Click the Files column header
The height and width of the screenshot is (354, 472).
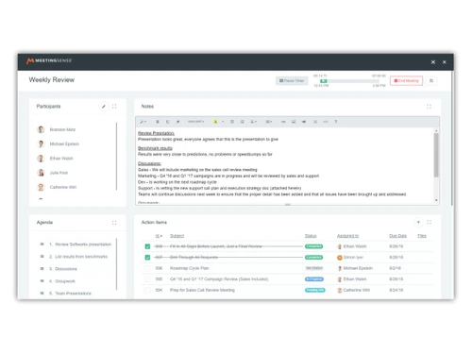coord(422,236)
